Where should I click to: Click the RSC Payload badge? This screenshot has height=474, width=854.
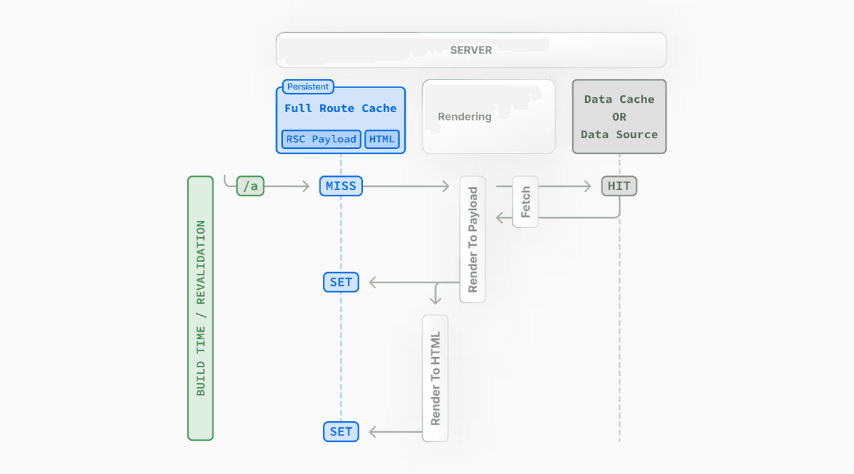tap(320, 139)
